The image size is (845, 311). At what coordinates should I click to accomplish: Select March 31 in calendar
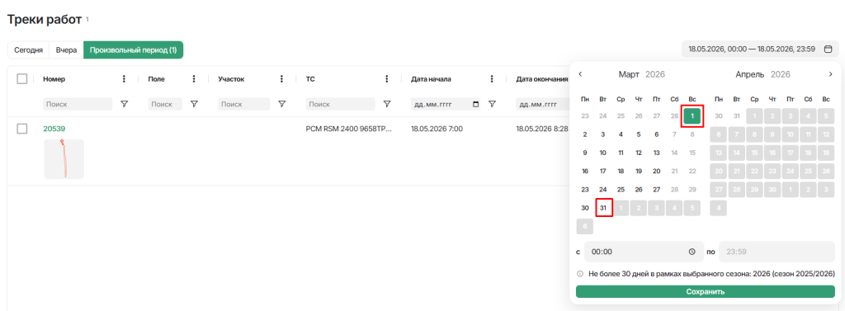[603, 208]
